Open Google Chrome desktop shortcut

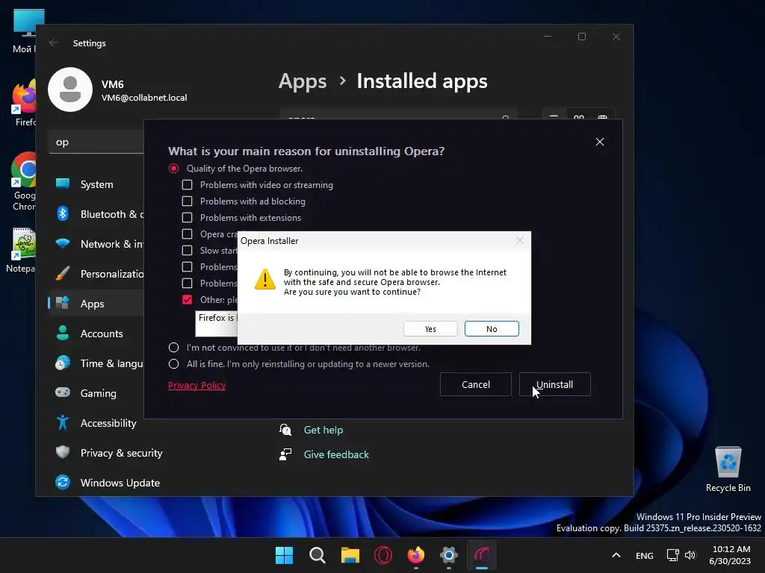coord(23,181)
